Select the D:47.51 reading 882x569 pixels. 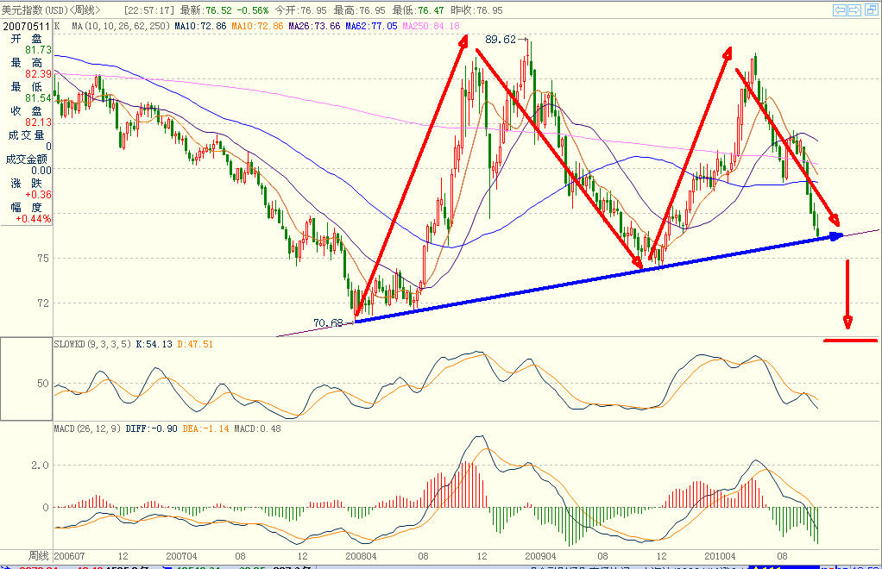[x=195, y=344]
